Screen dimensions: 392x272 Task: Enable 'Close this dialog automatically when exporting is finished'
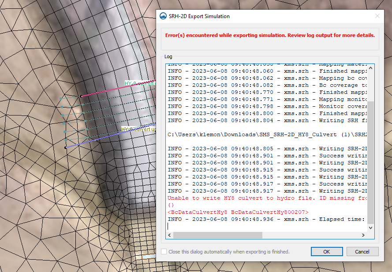pos(164,251)
